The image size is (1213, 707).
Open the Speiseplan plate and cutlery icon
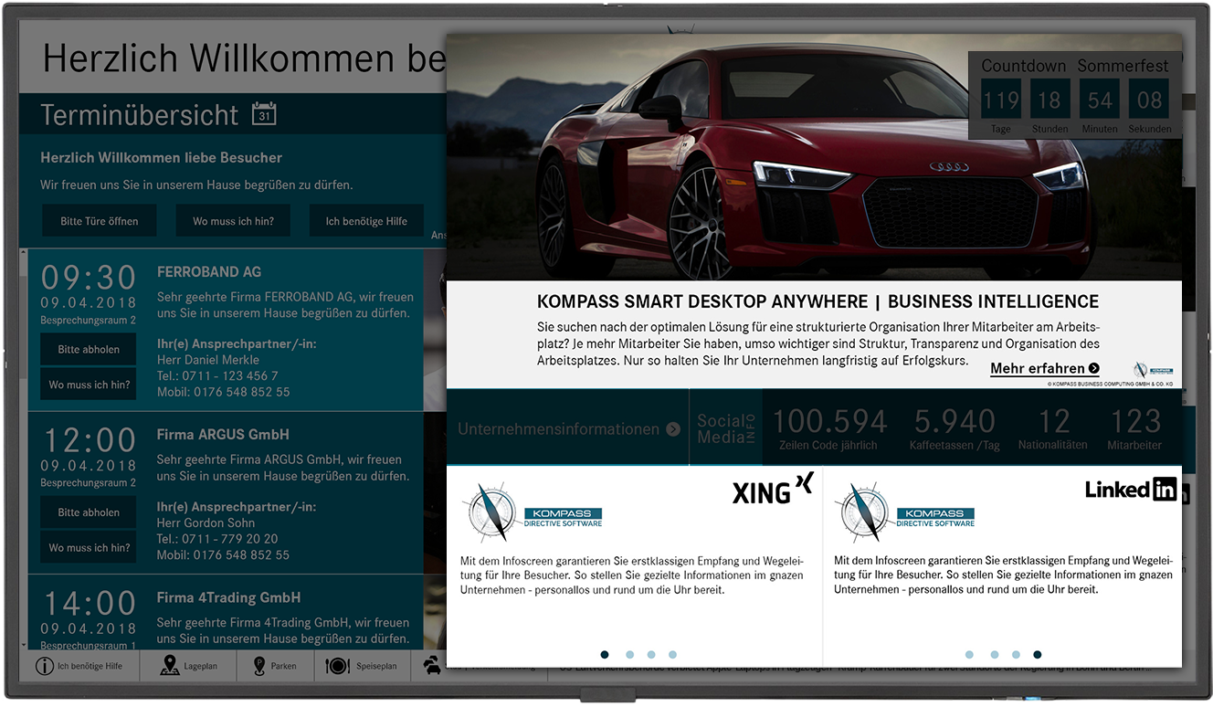point(338,666)
